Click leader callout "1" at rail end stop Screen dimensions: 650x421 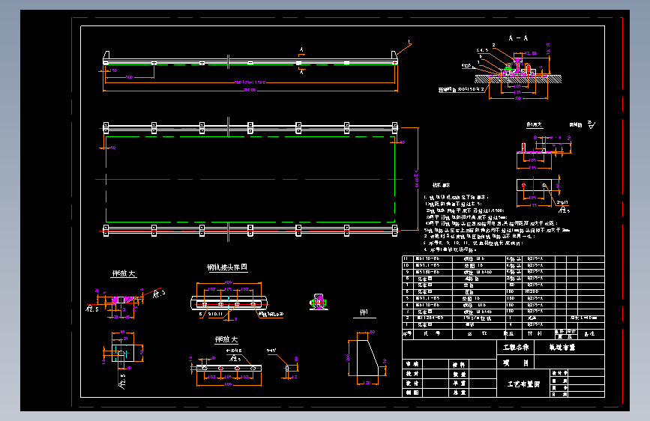[409, 42]
